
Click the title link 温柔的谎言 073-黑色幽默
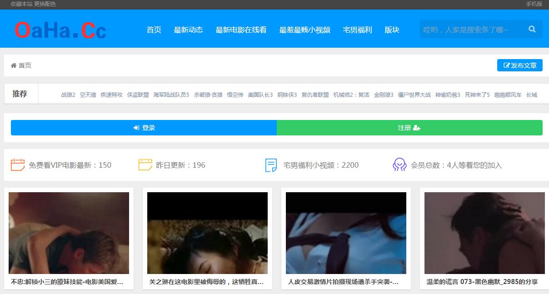pyautogui.click(x=482, y=282)
